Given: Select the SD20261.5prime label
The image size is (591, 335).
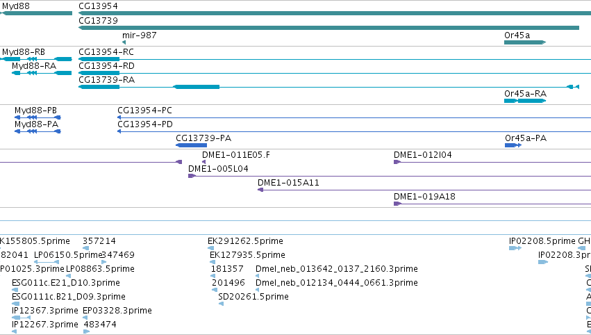Looking at the screenshot, I should pos(253,297).
